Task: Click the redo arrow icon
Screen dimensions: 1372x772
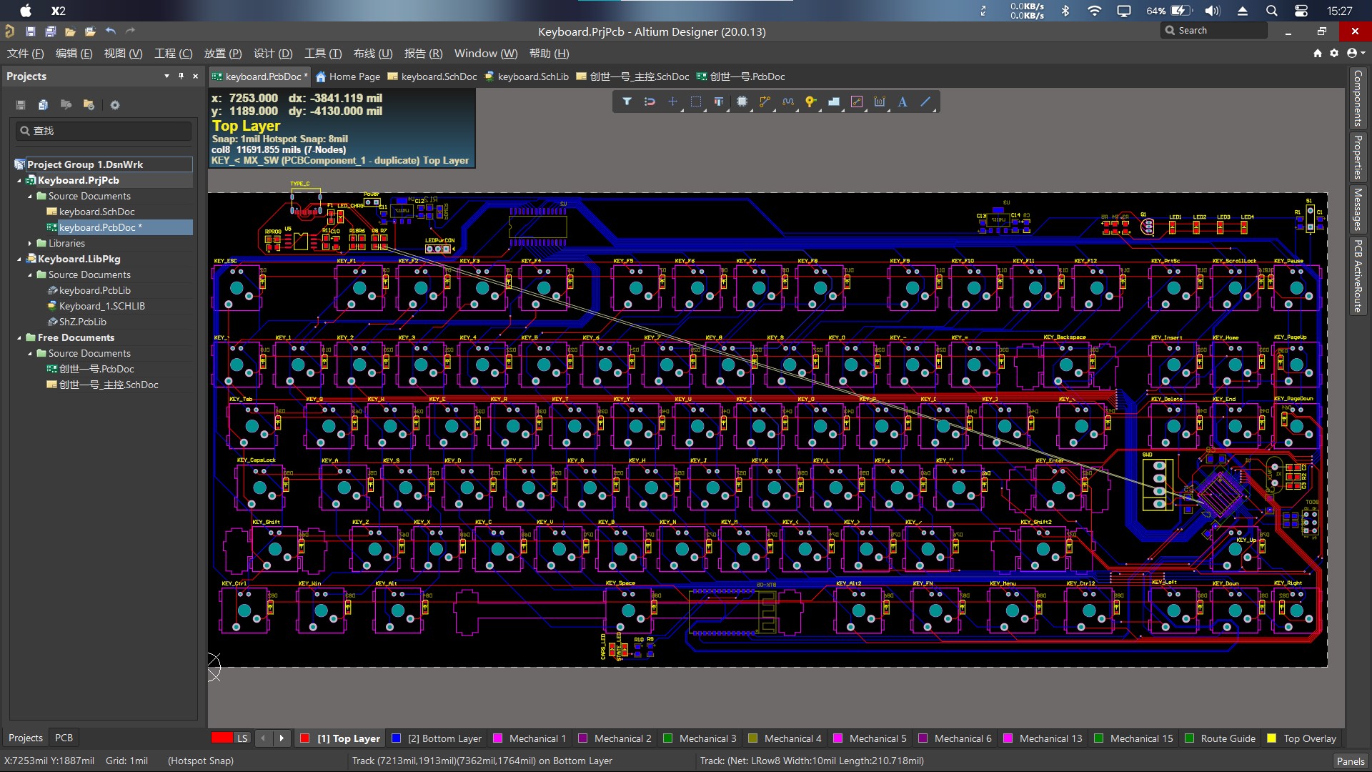Action: (x=130, y=31)
